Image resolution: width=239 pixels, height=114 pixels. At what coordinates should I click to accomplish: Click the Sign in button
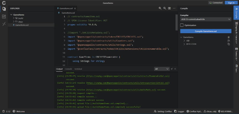pyautogui.click(x=231, y=3)
